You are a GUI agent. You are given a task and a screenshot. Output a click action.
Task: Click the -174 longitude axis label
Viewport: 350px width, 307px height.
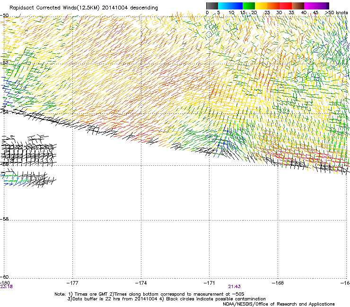141,283
